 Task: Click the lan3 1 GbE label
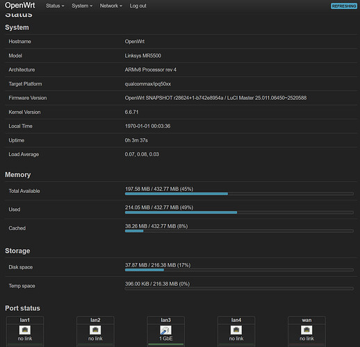pos(165,339)
